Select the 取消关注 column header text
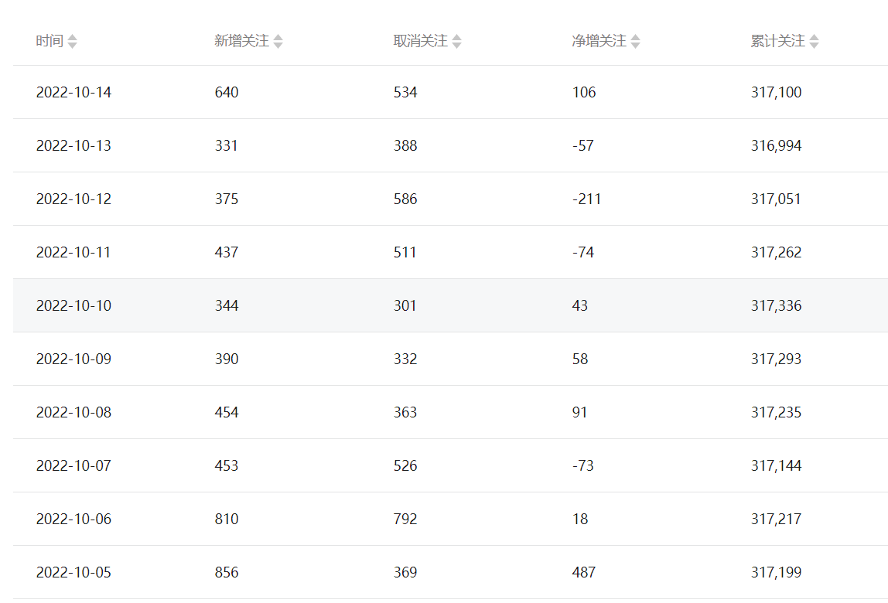Viewport: 888px width, 603px height. tap(420, 41)
